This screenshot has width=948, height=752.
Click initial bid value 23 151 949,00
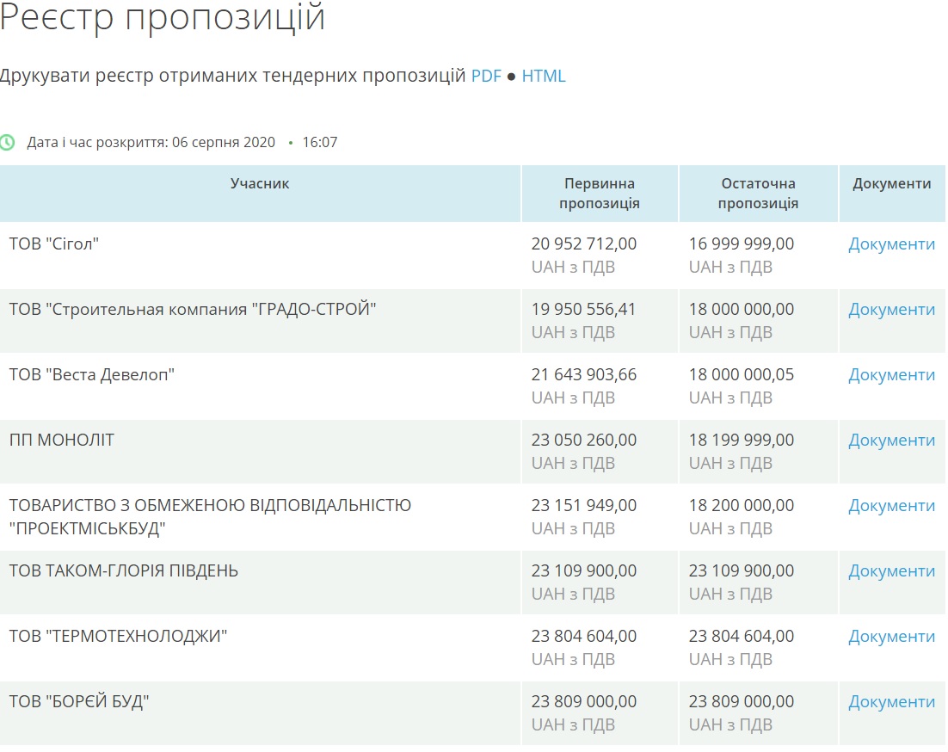[x=584, y=505]
